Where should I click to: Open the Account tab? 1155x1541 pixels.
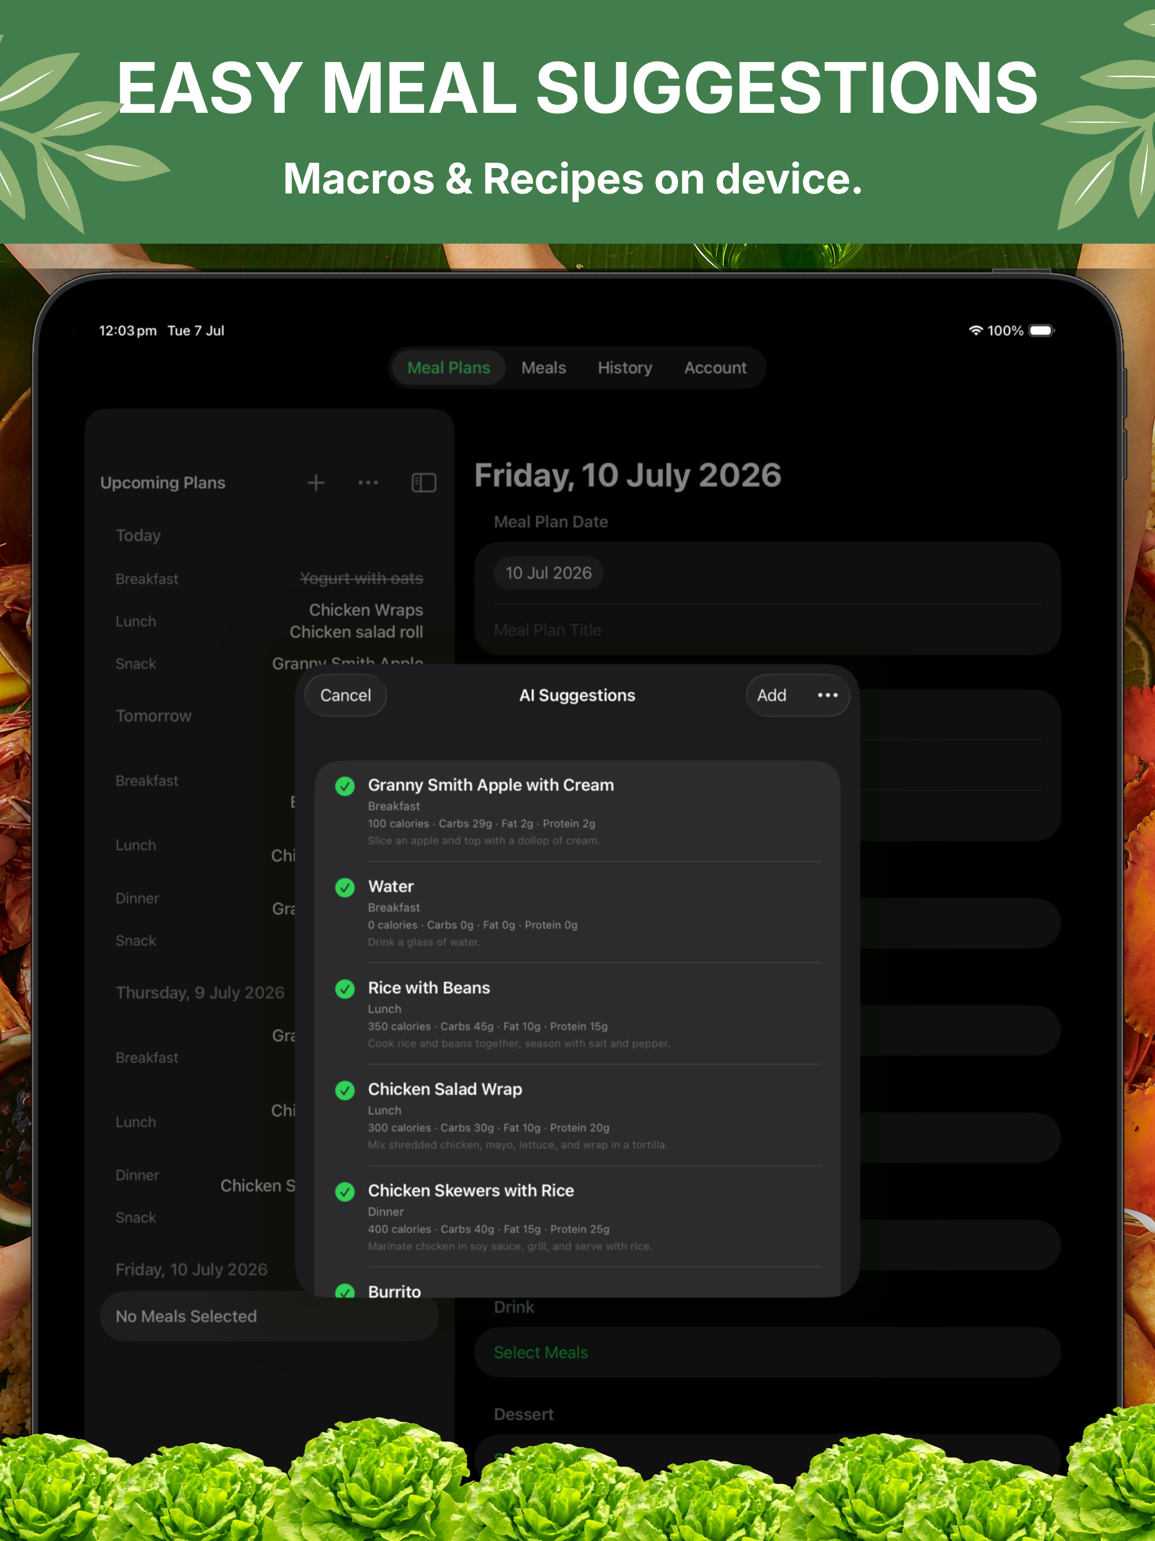point(716,368)
